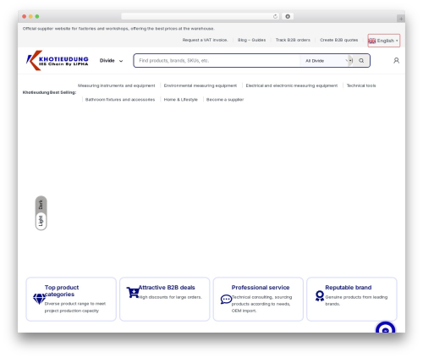Open Blog – Guides link
This screenshot has width=423, height=358.
251,40
